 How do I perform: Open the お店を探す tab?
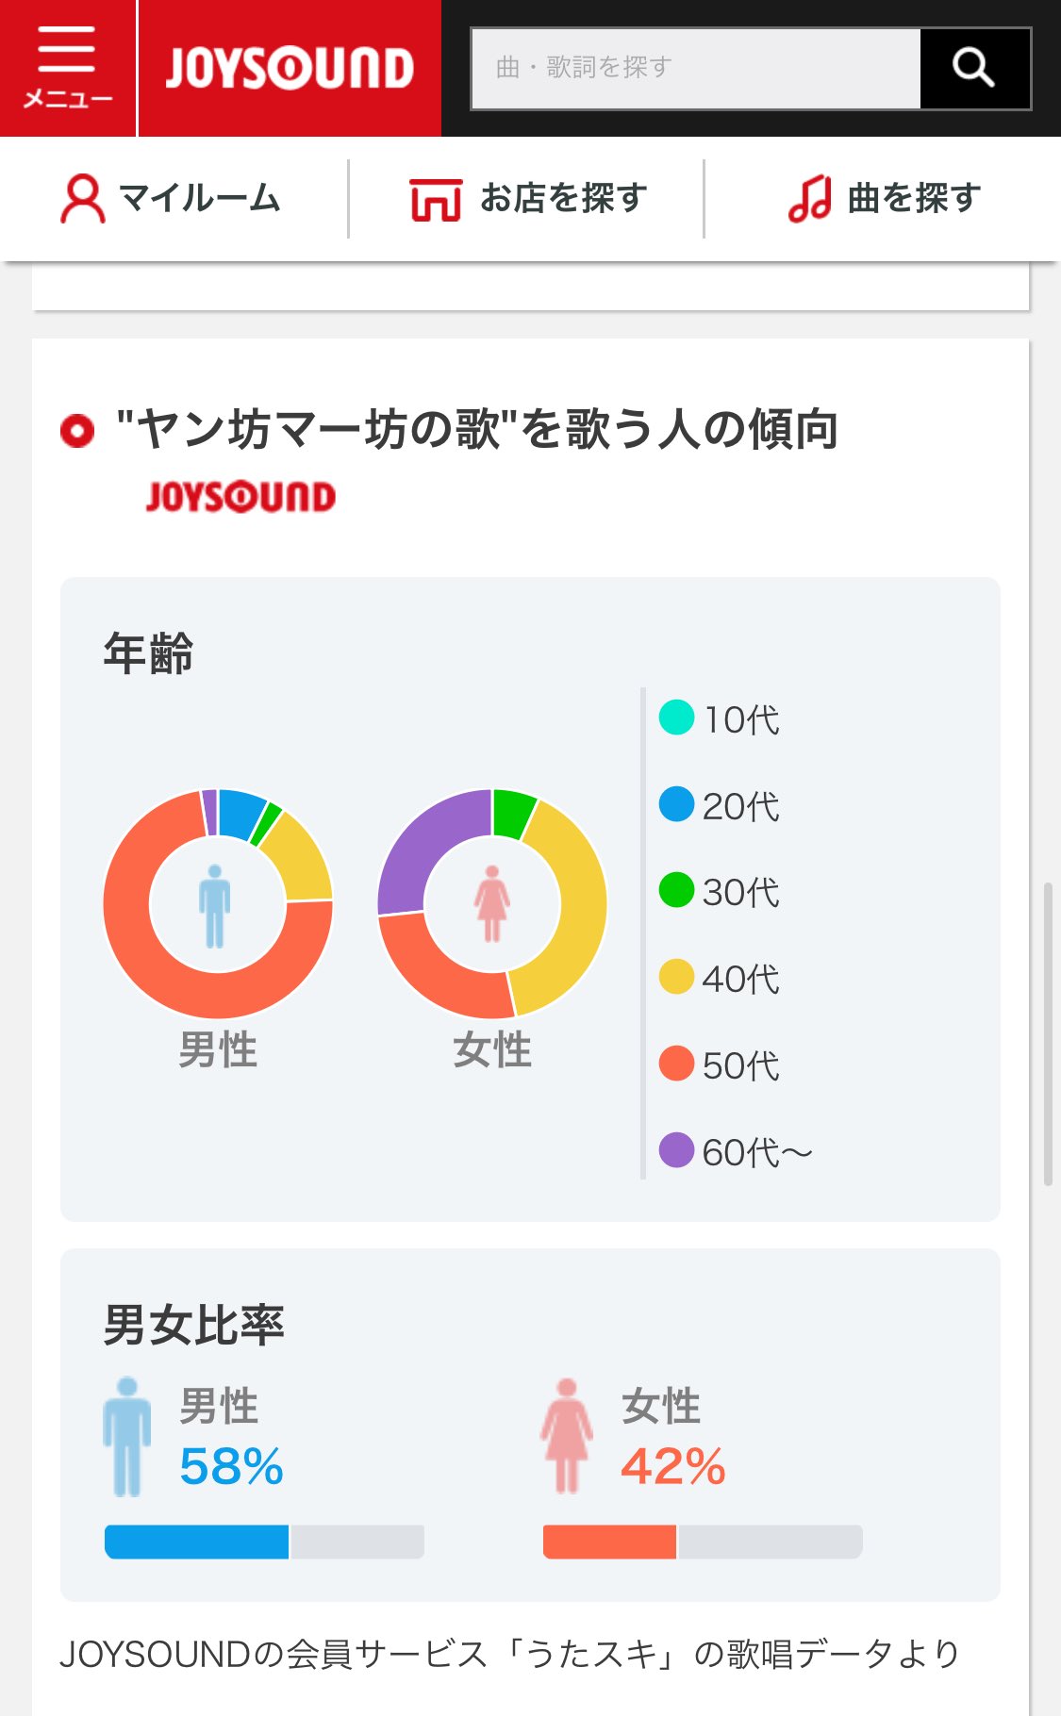point(528,199)
